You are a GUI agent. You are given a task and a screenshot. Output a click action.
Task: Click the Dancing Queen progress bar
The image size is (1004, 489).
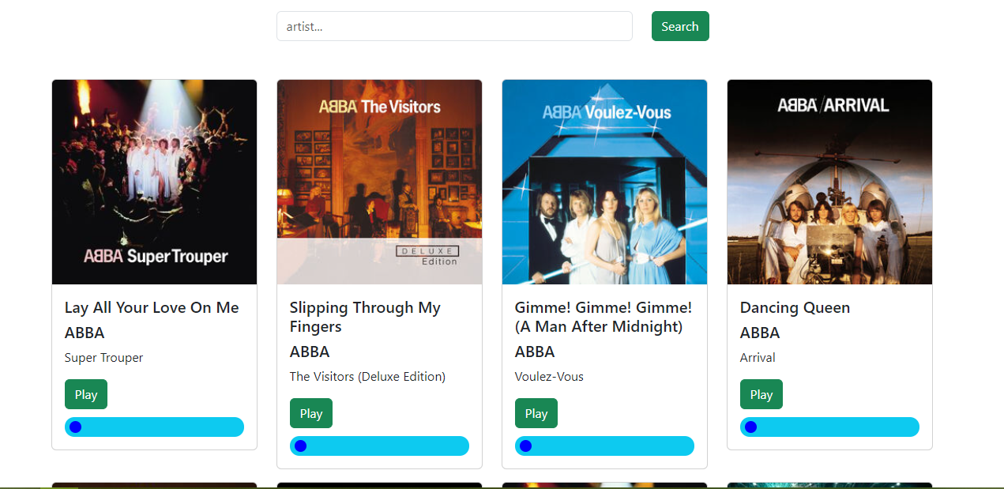[829, 427]
